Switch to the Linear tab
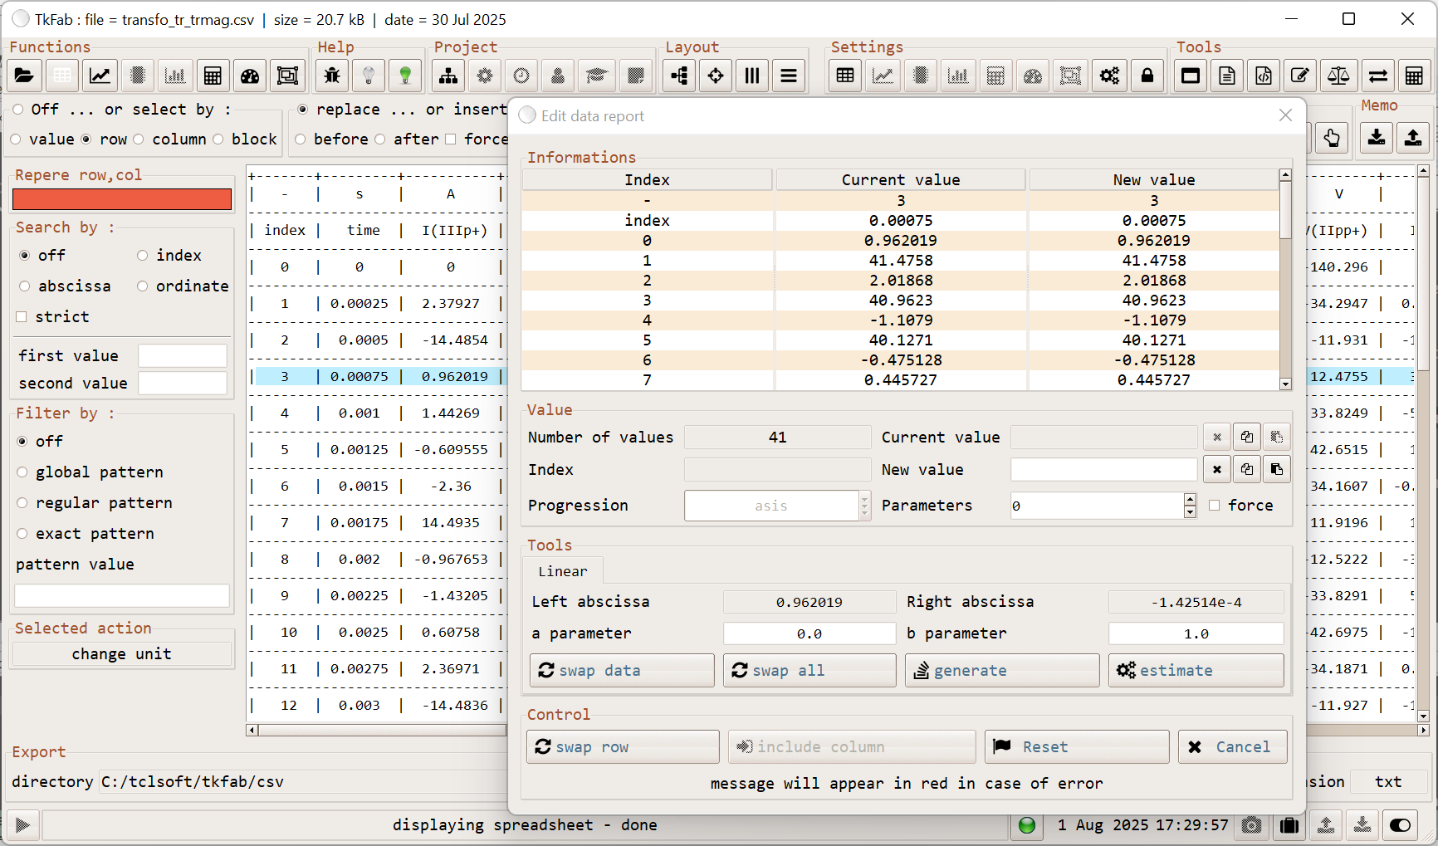This screenshot has width=1438, height=846. pyautogui.click(x=563, y=570)
